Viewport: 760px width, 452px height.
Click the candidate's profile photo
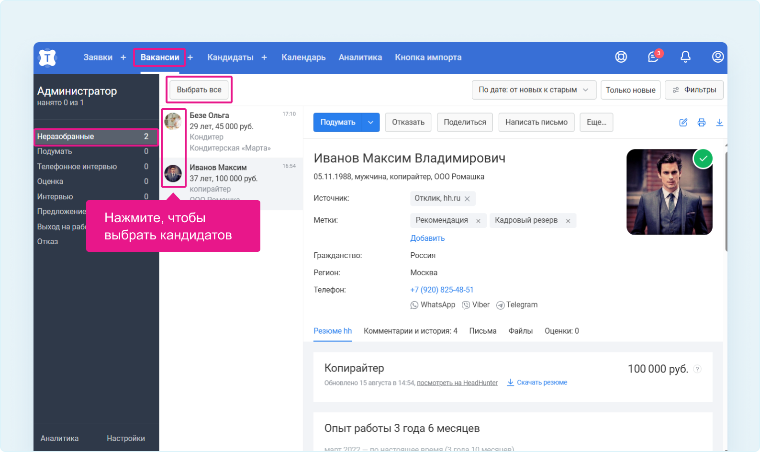tap(669, 192)
